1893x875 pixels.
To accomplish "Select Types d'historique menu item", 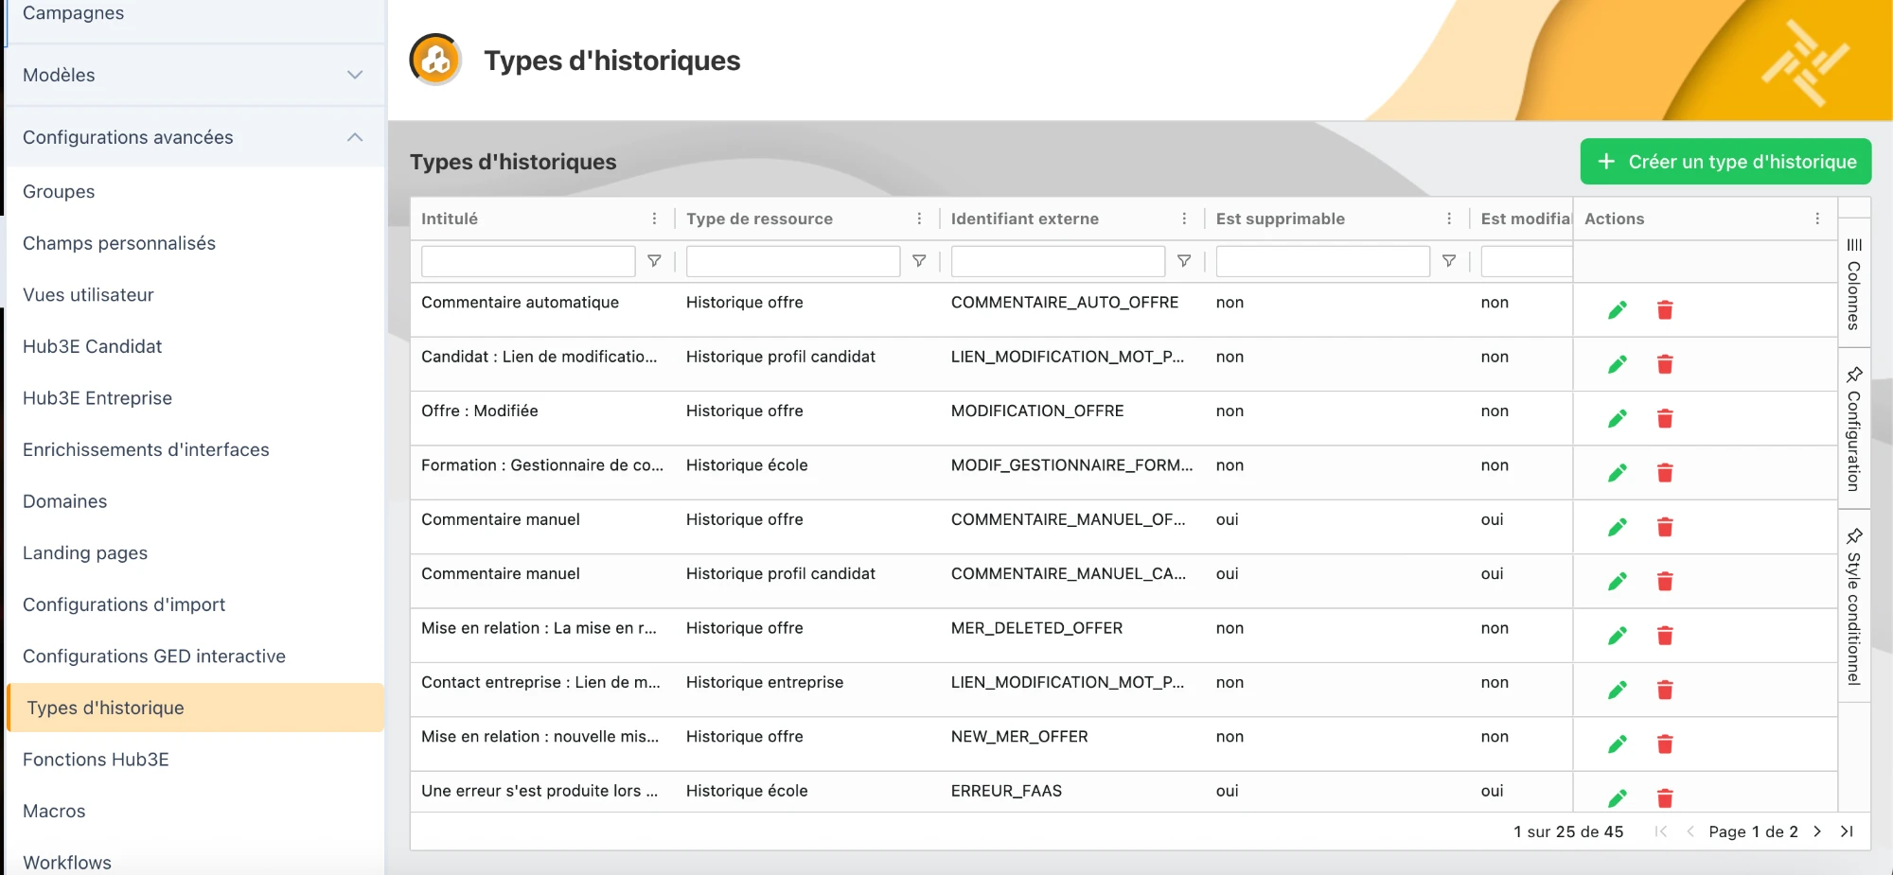I will pos(195,708).
